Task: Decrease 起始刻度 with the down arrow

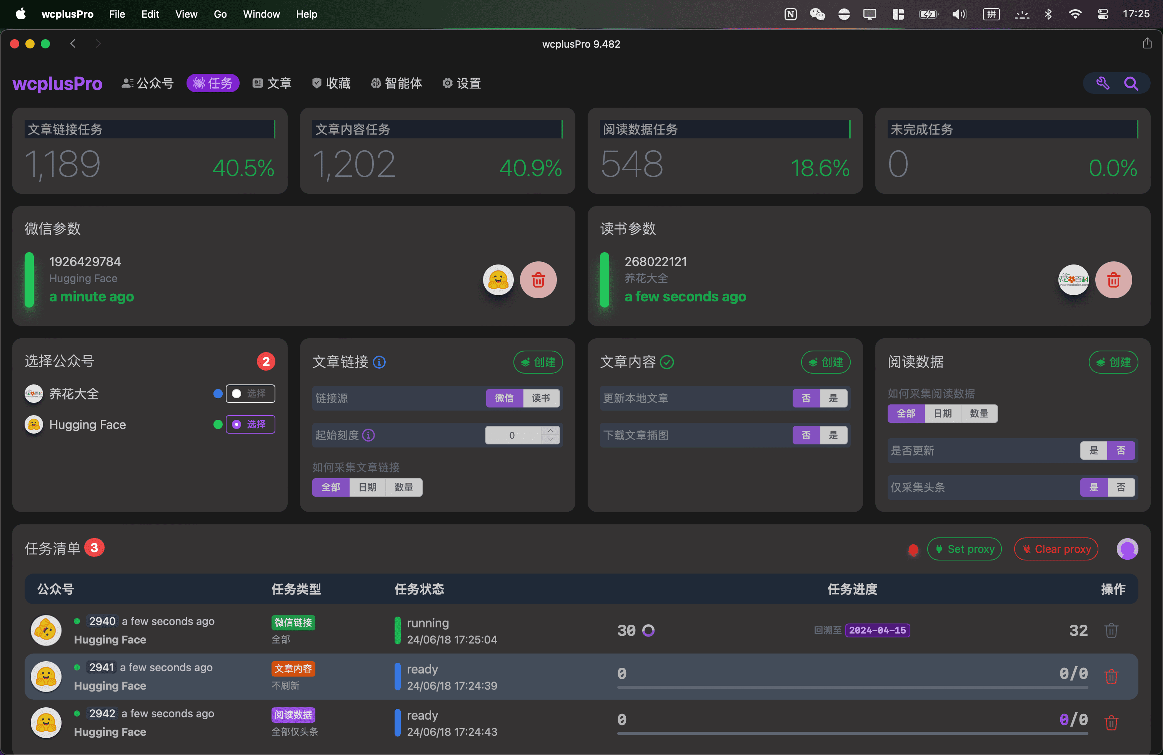Action: (550, 440)
